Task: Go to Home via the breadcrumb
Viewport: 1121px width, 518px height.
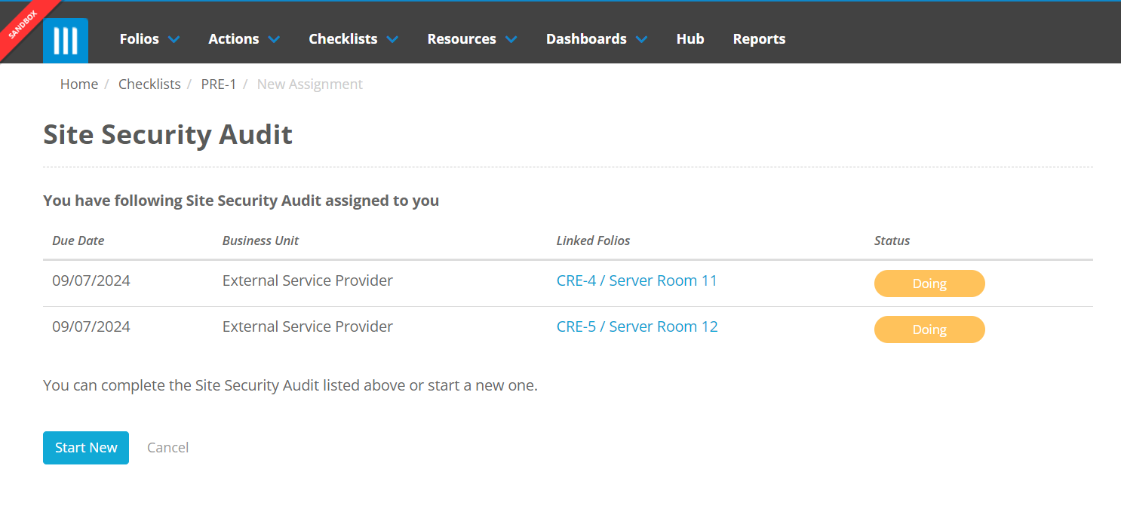Action: pos(78,84)
